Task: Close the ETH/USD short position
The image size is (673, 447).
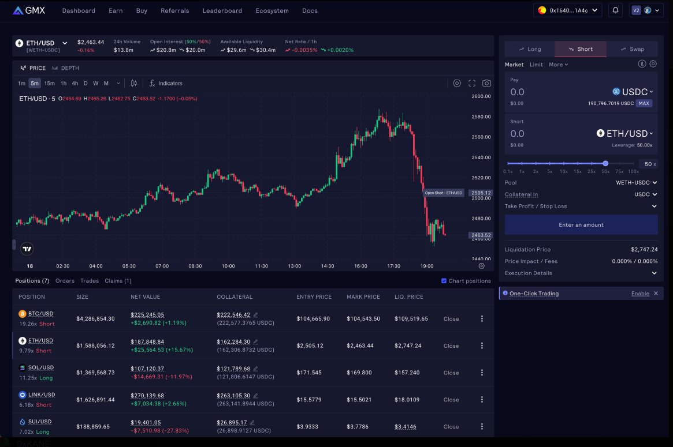Action: coord(451,345)
